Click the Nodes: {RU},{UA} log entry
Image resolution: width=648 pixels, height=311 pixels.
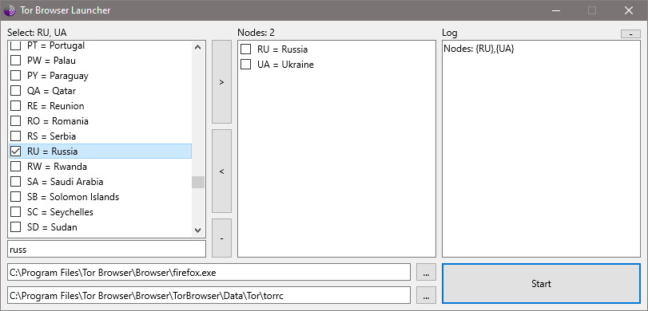tap(479, 49)
